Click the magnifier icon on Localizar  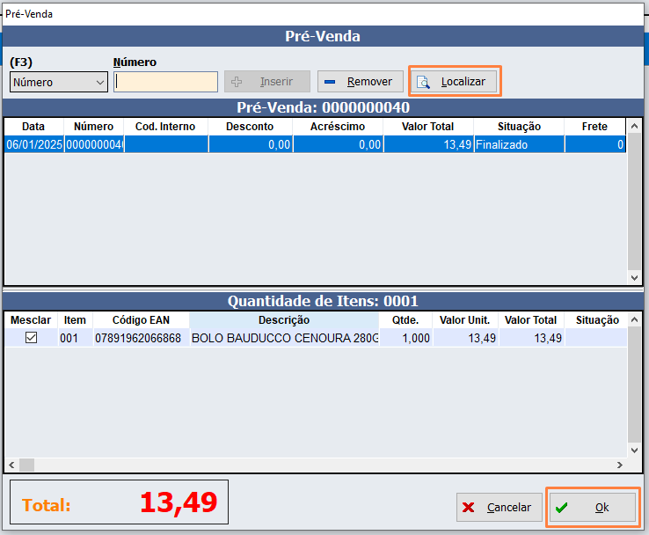coord(424,82)
